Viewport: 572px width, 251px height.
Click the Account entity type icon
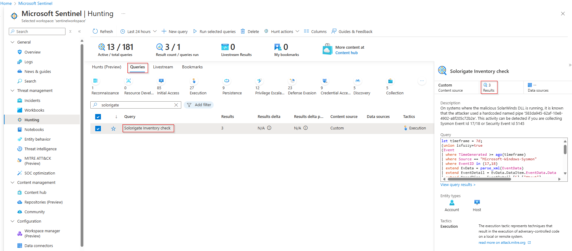(452, 202)
